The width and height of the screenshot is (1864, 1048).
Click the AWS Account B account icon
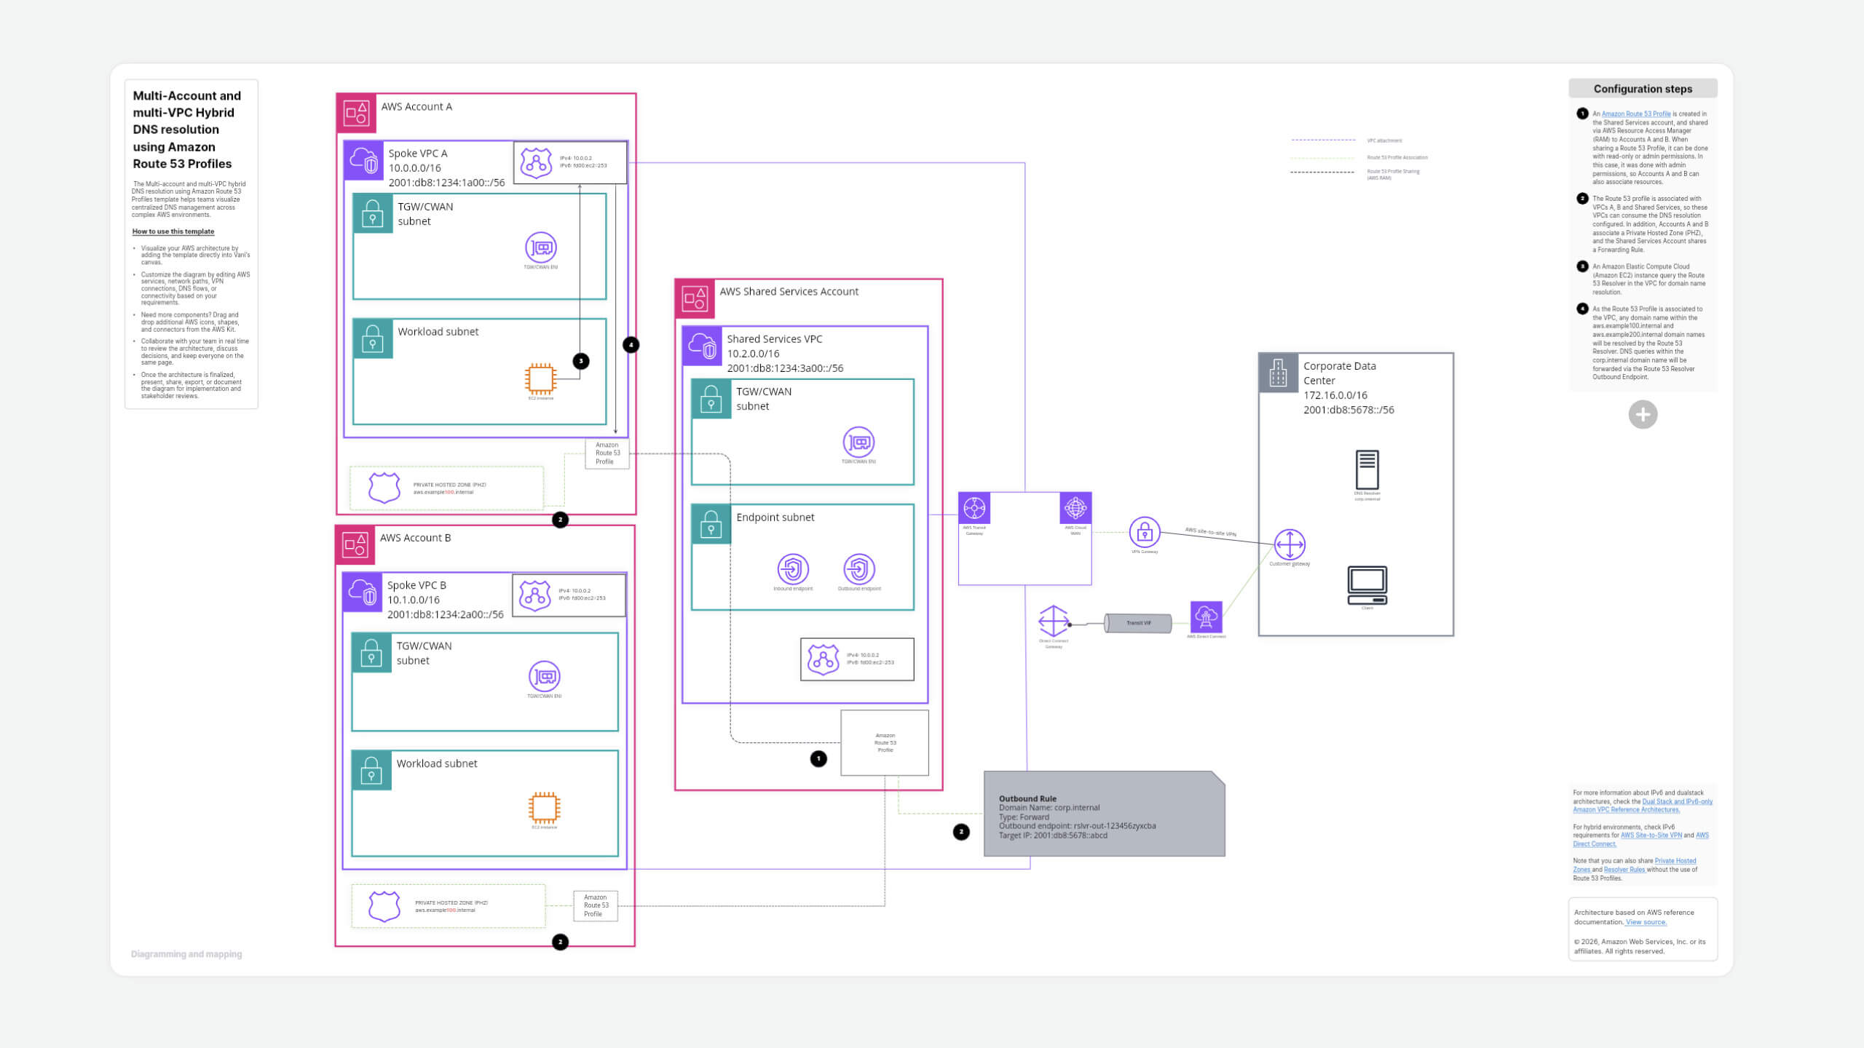pyautogui.click(x=355, y=544)
